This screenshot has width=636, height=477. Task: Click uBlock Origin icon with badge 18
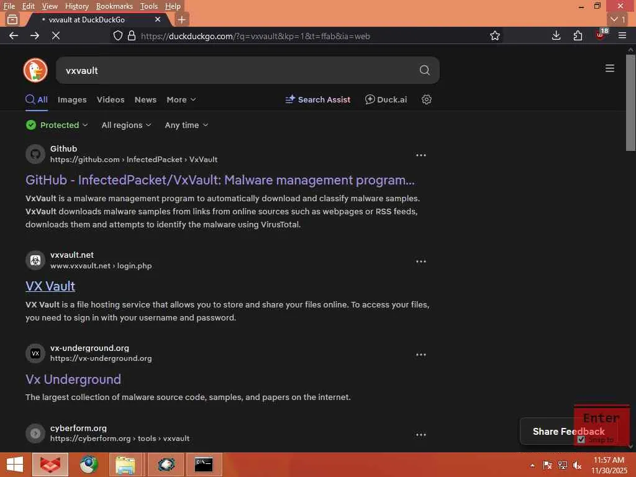[601, 35]
